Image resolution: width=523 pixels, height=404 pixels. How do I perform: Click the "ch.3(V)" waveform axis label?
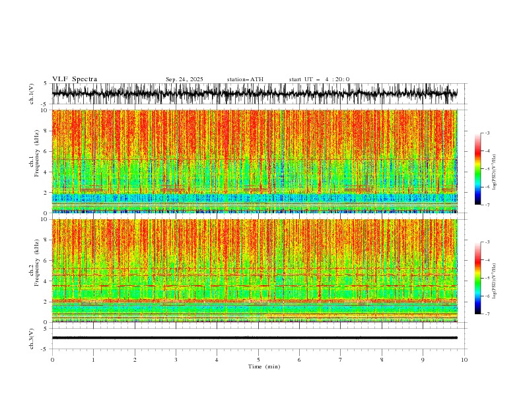(32, 339)
